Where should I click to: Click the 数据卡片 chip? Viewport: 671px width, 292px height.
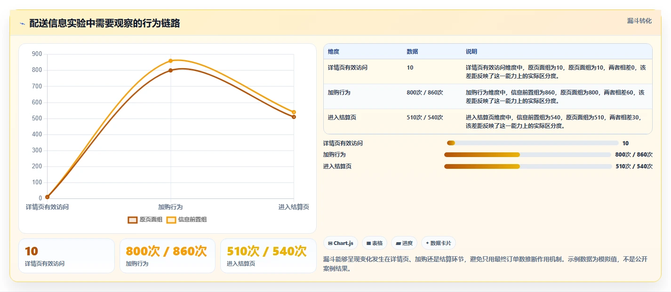438,243
